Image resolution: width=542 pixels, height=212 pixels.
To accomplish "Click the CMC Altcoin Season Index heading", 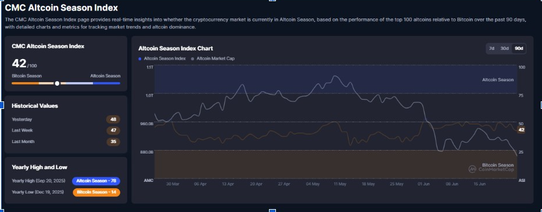I will coord(61,8).
